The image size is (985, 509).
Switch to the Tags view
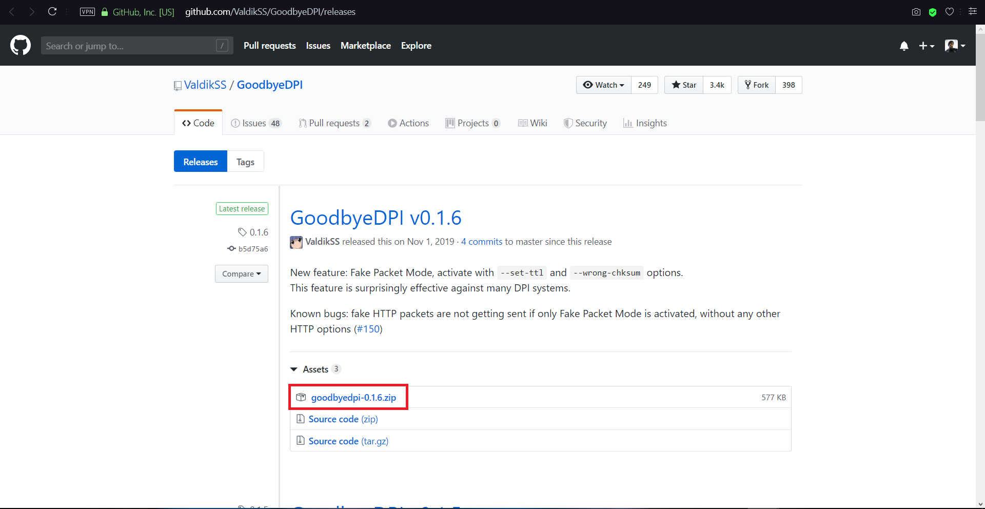pos(245,162)
